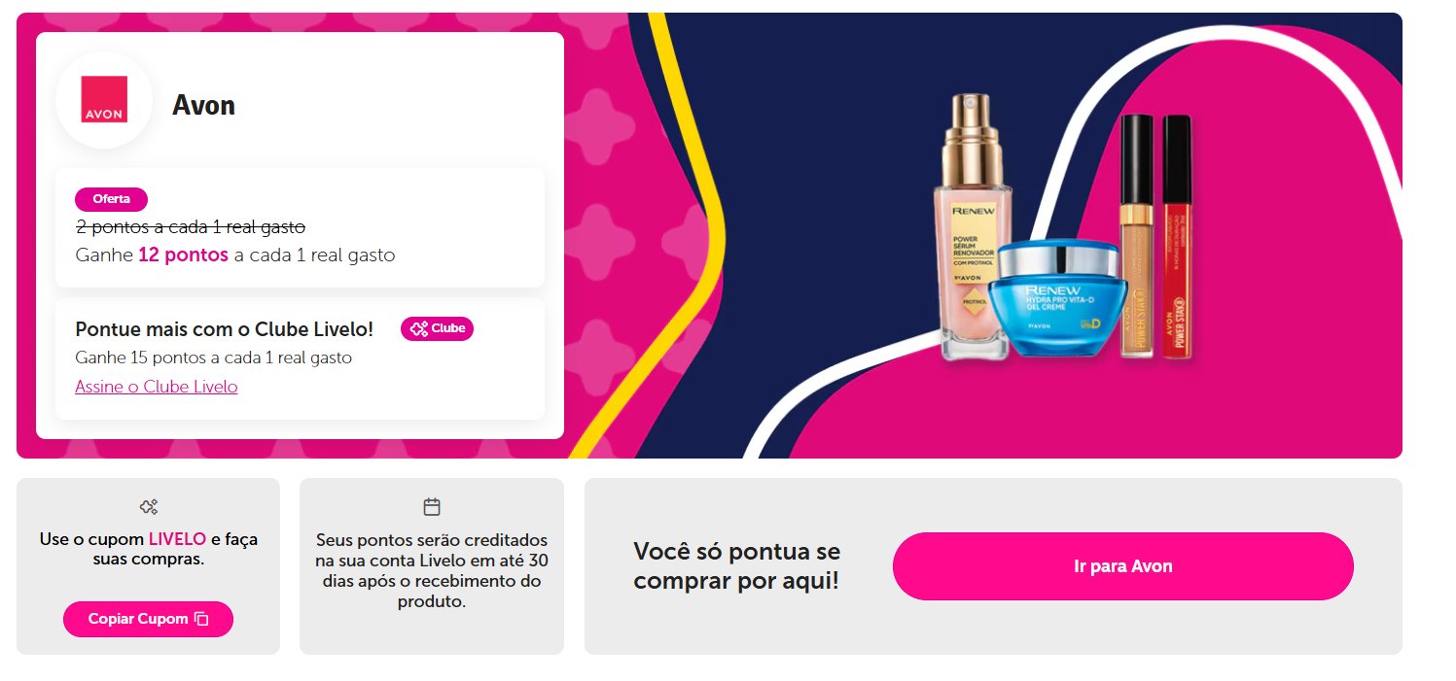Click the copy icon in Copiar Cupom
Image resolution: width=1456 pixels, height=681 pixels.
[x=201, y=619]
